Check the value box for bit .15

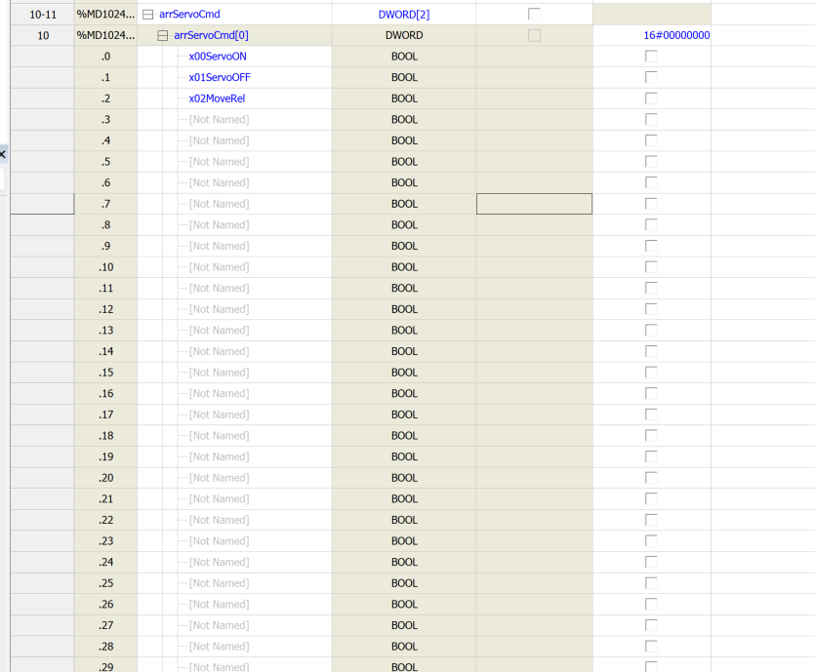[x=651, y=373]
